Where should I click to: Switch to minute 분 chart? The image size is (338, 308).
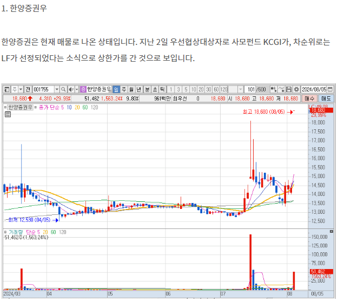tap(148, 89)
